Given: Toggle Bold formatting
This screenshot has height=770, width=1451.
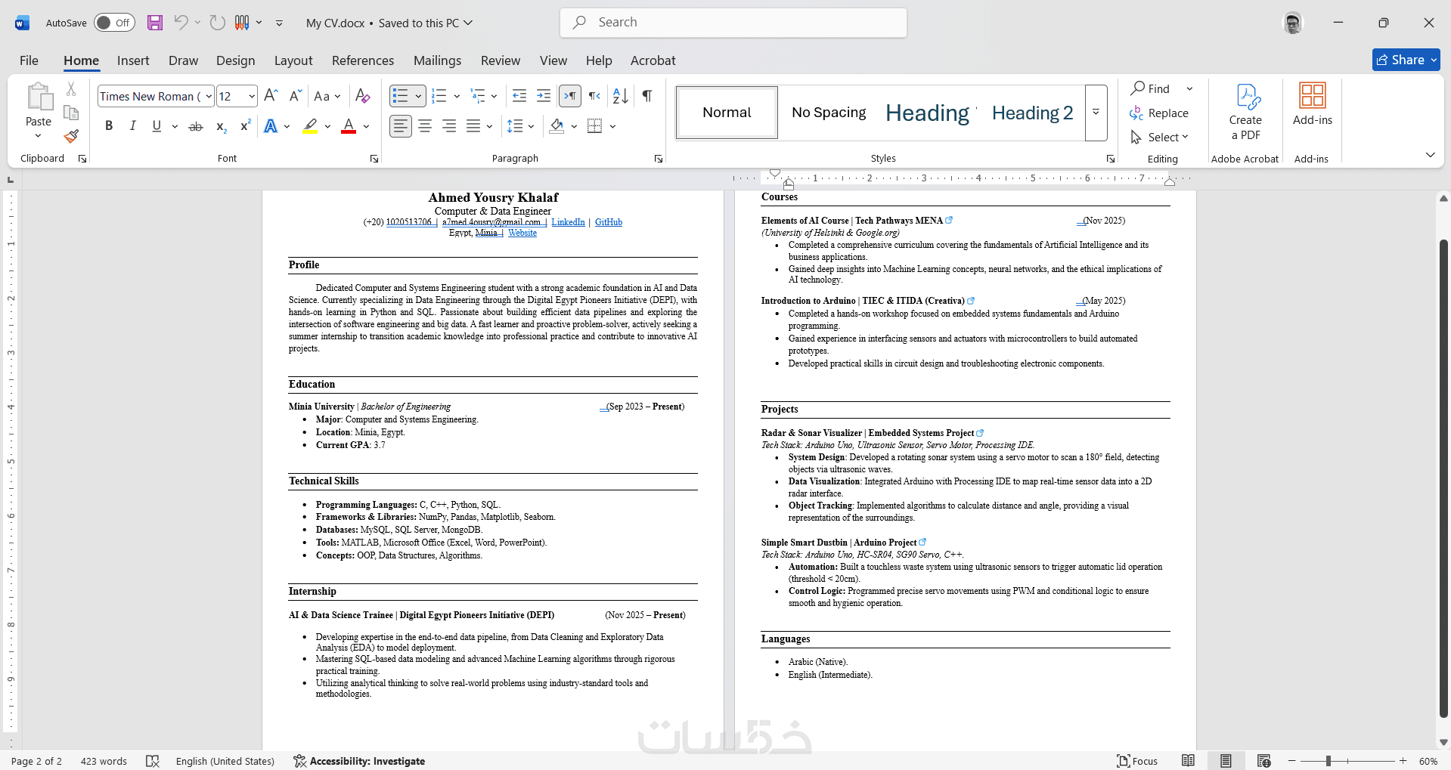Looking at the screenshot, I should coord(109,126).
